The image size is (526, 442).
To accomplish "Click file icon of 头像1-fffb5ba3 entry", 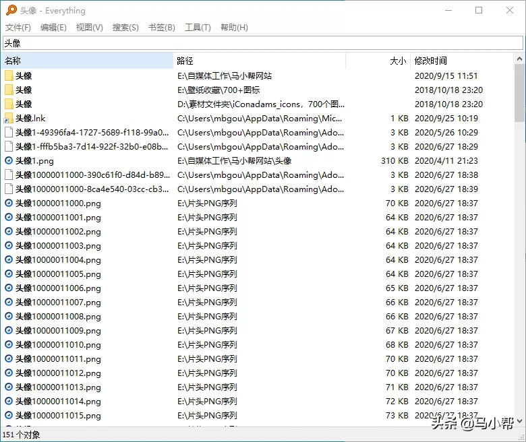I will 9,146.
